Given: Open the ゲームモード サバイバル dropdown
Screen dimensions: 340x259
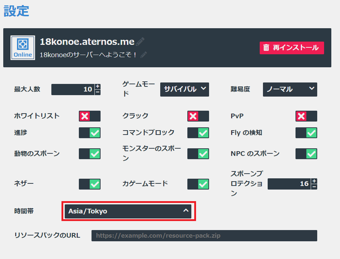Looking at the screenshot, I should (184, 89).
